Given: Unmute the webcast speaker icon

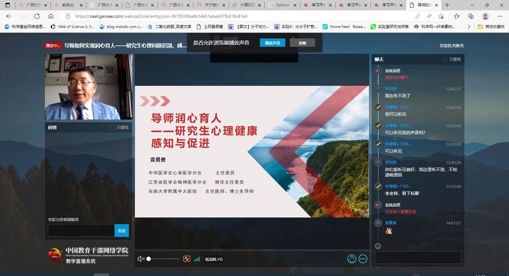Looking at the screenshot, I should point(141,259).
